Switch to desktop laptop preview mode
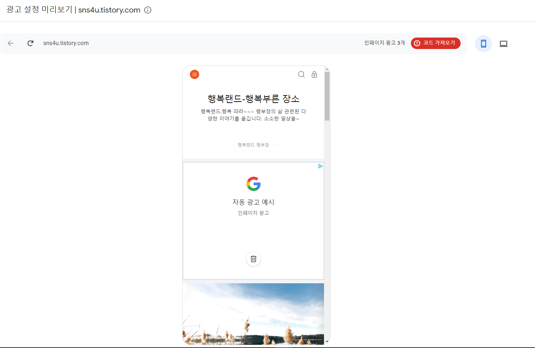This screenshot has width=535, height=348. (x=504, y=44)
